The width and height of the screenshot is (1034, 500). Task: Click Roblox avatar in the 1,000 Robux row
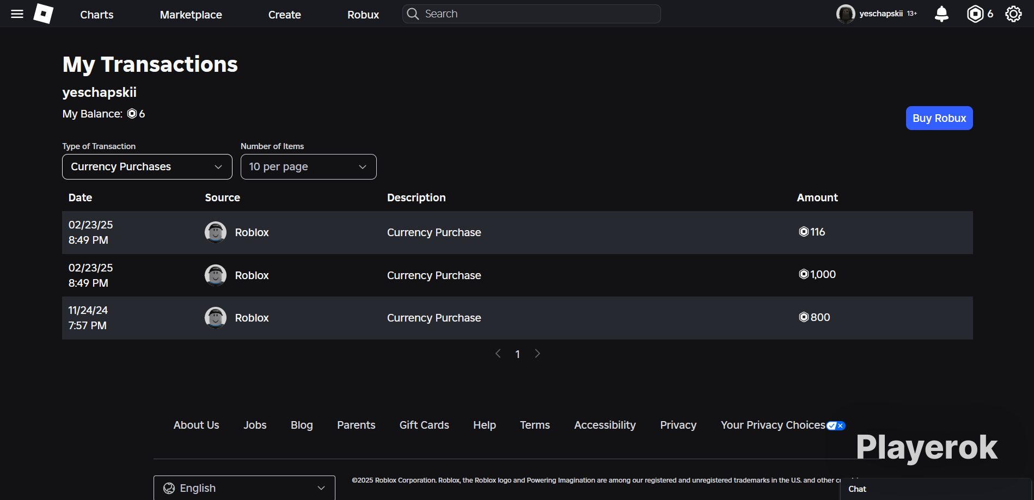point(216,275)
